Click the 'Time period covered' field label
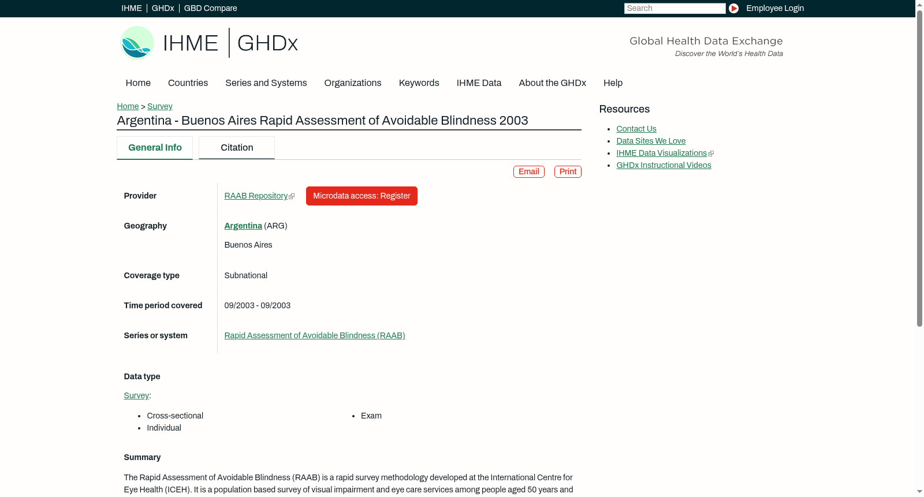Screen dimensions: 924x497 (163, 305)
